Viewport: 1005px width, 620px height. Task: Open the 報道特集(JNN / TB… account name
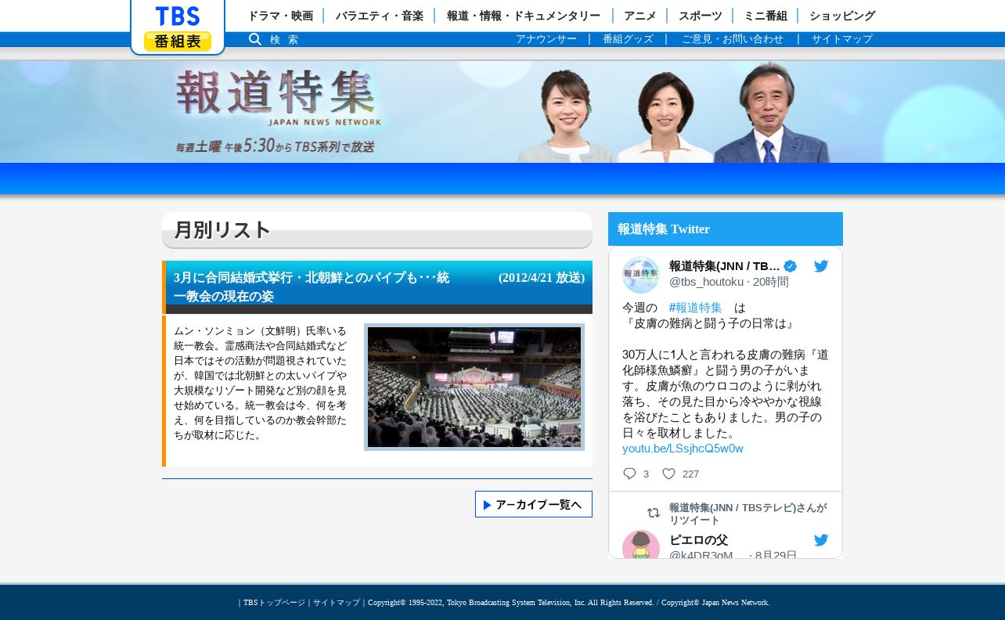[x=725, y=266]
